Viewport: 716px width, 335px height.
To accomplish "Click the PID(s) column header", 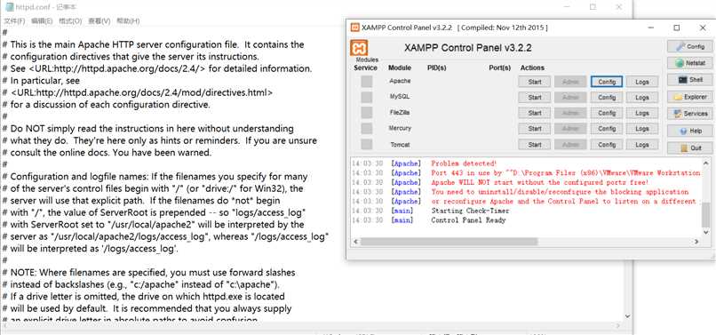I will click(x=436, y=68).
